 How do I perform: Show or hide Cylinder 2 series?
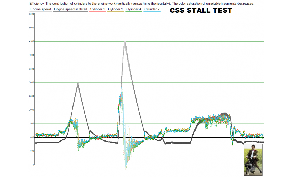[x=152, y=9]
